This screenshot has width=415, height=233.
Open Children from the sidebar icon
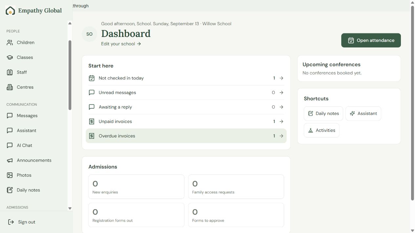pyautogui.click(x=10, y=43)
